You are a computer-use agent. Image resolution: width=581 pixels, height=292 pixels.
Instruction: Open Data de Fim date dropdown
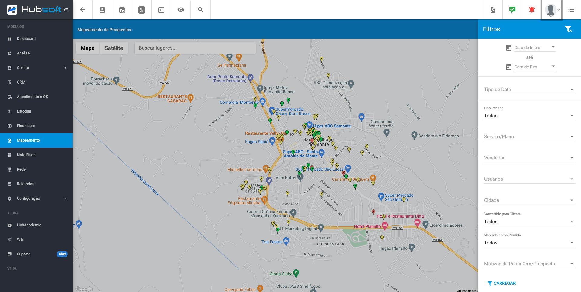click(535, 67)
